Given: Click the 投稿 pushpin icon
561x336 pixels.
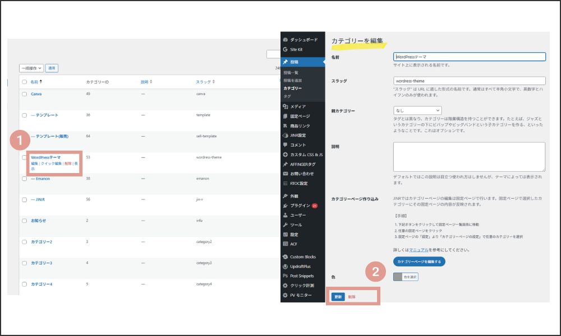Looking at the screenshot, I should coord(285,62).
